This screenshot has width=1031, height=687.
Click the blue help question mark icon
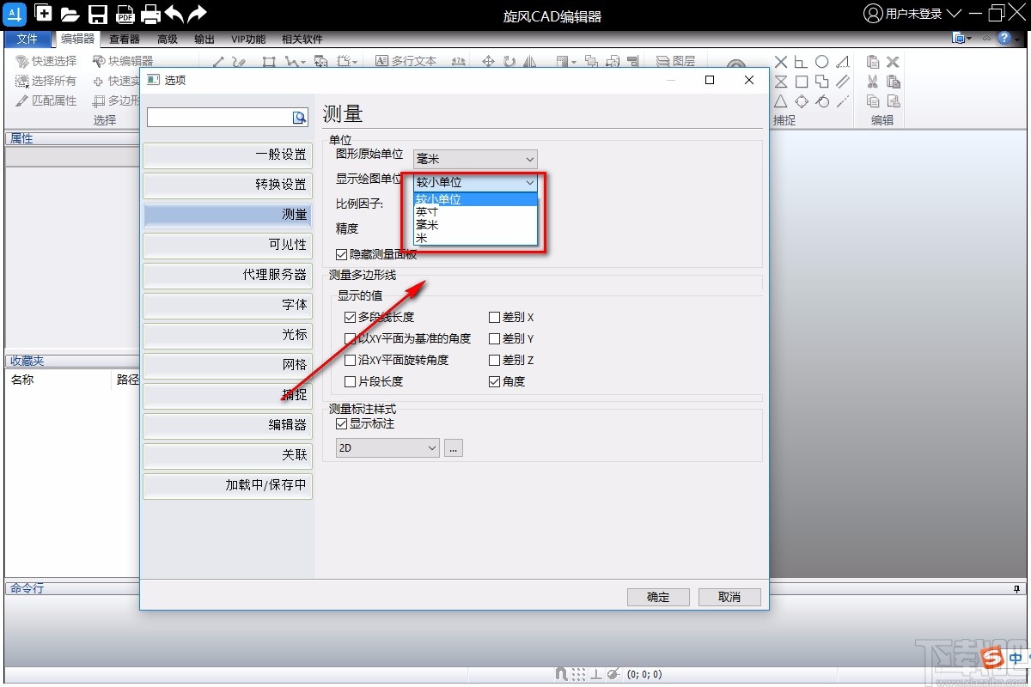(1004, 39)
